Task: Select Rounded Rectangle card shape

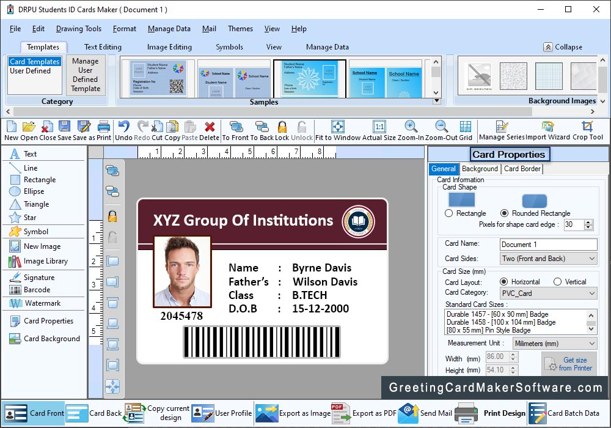Action: pos(504,213)
